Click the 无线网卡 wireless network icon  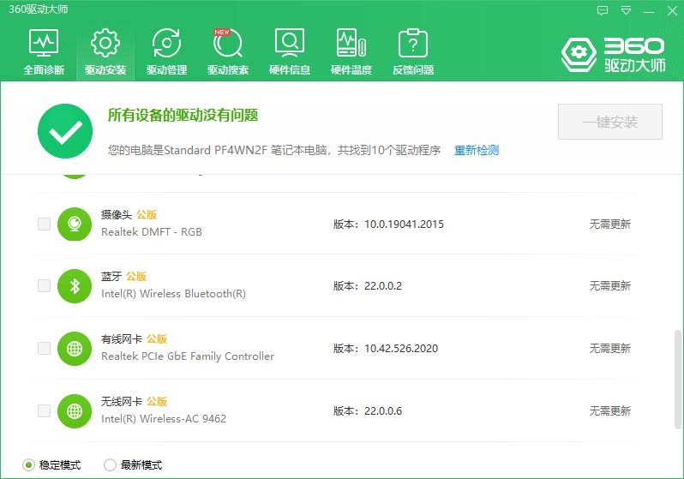pyautogui.click(x=75, y=410)
